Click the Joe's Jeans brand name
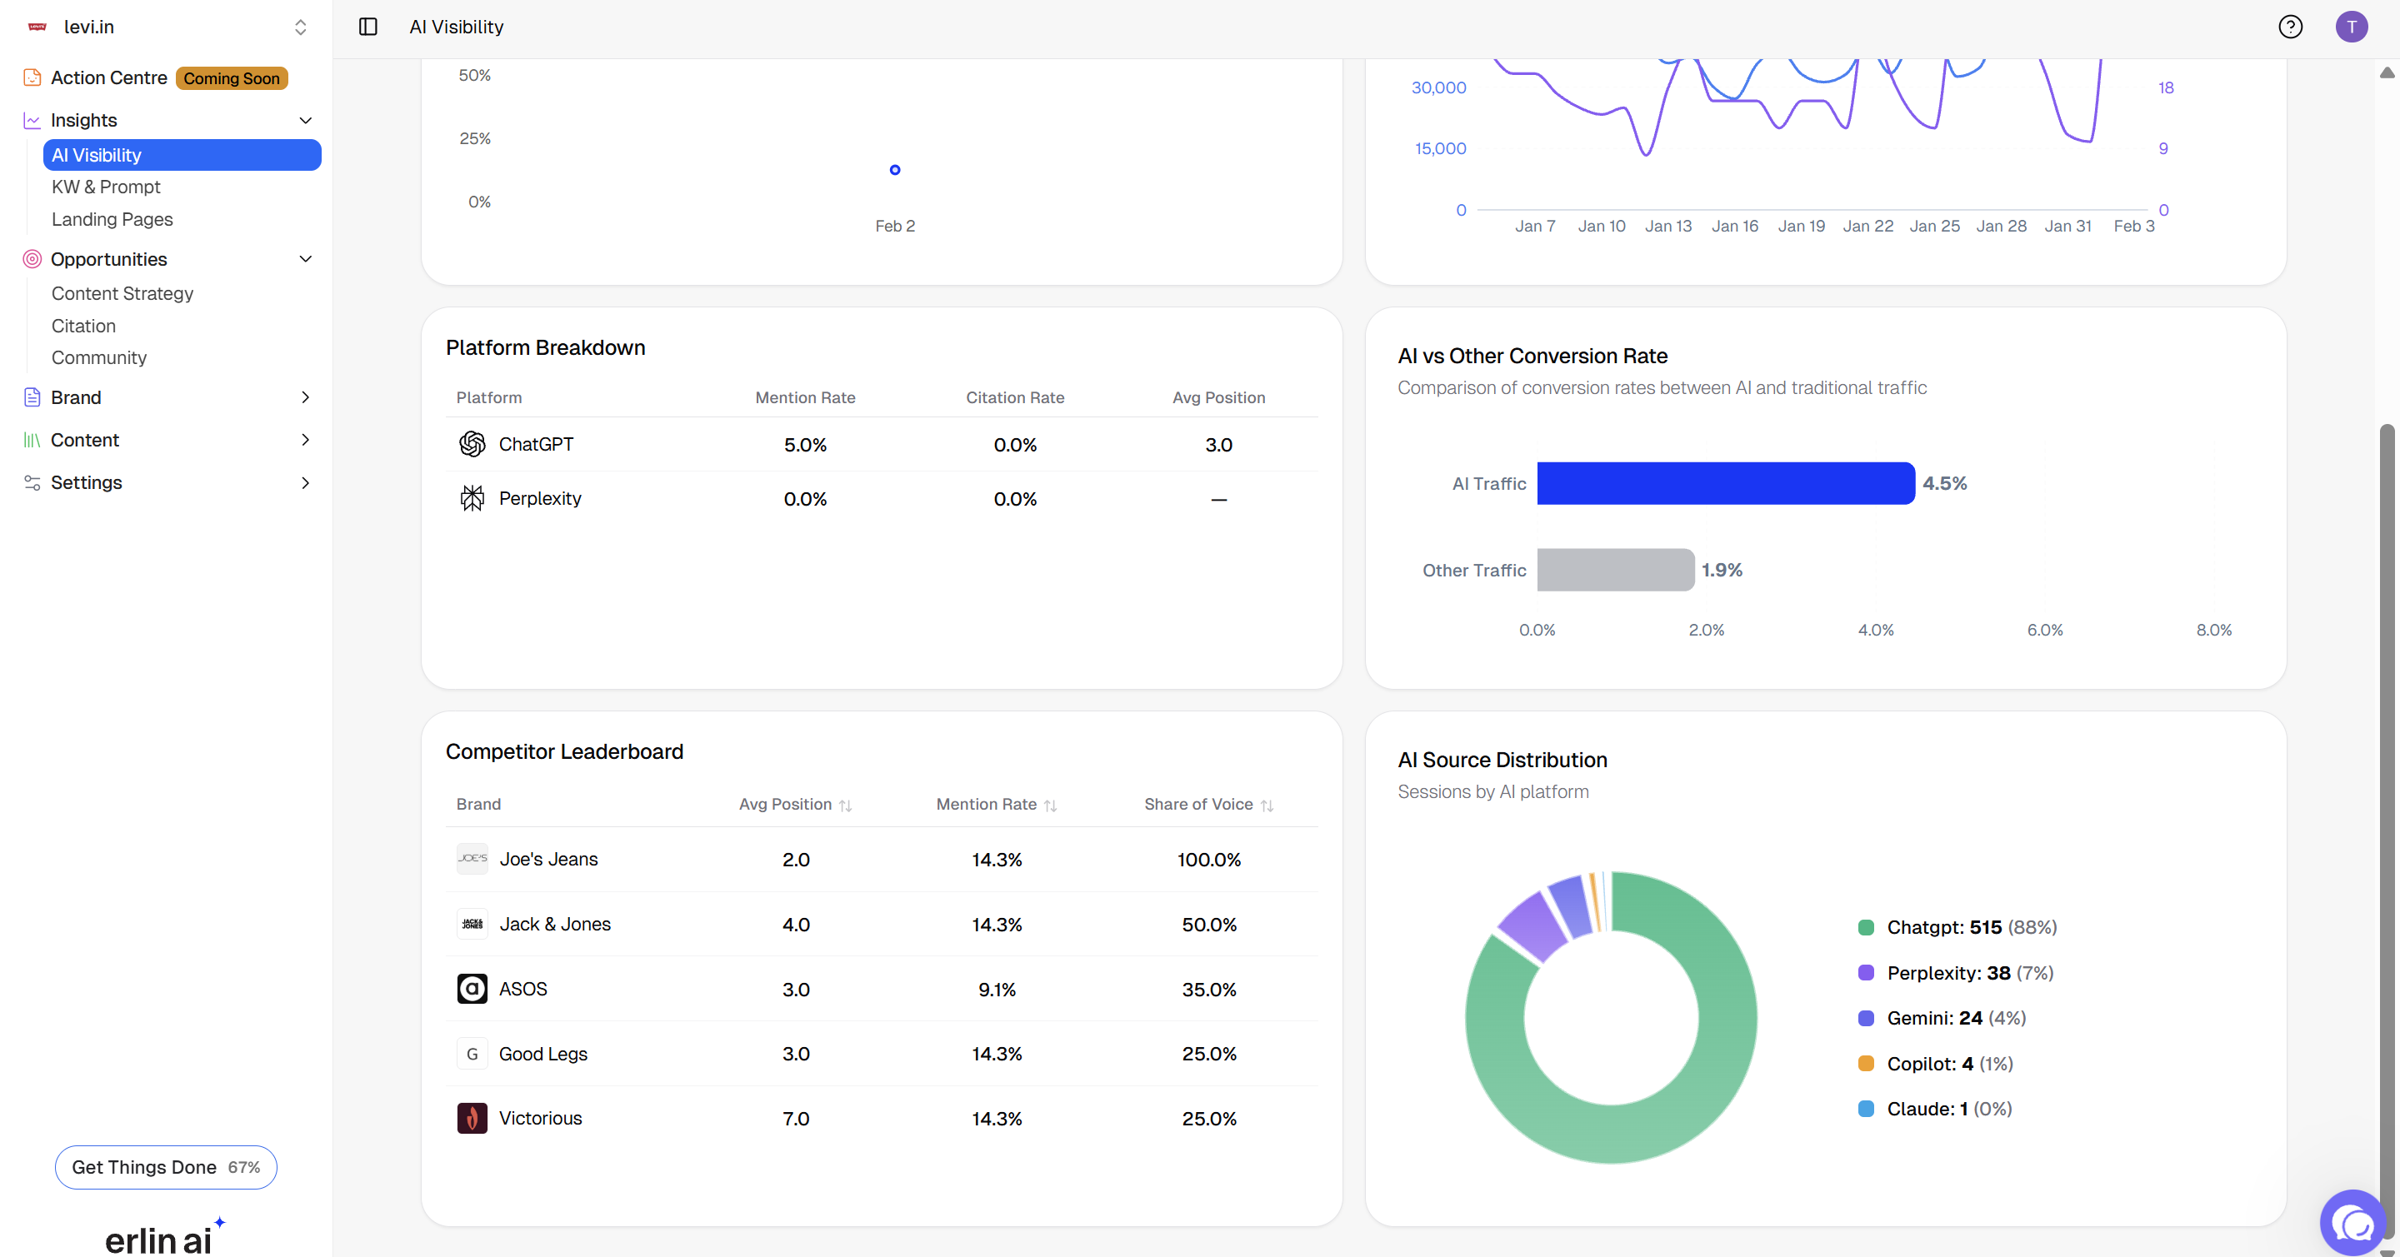Image resolution: width=2400 pixels, height=1257 pixels. click(547, 860)
